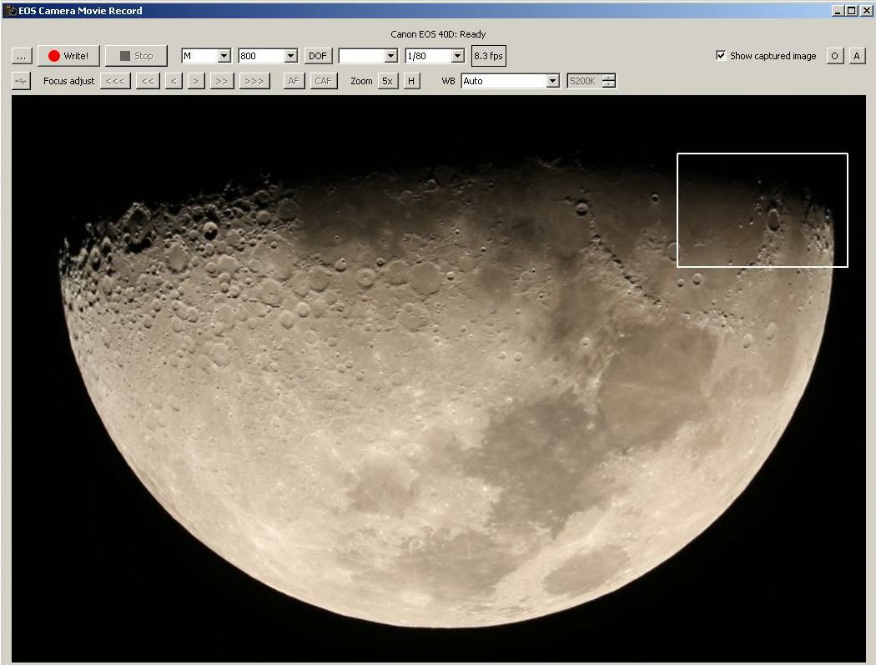The image size is (876, 665).
Task: Toggle Show captured image checkbox
Action: click(x=721, y=55)
